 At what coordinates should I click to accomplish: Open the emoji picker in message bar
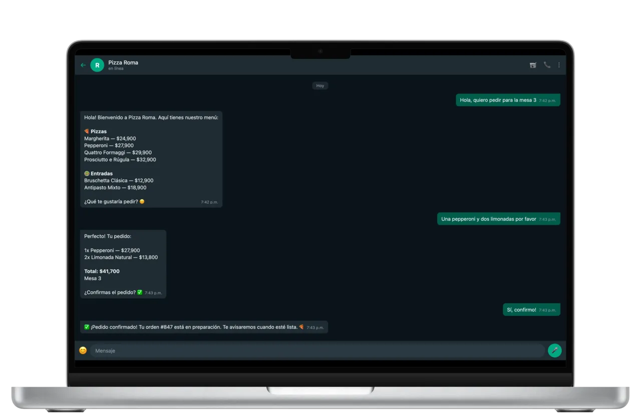pyautogui.click(x=83, y=350)
